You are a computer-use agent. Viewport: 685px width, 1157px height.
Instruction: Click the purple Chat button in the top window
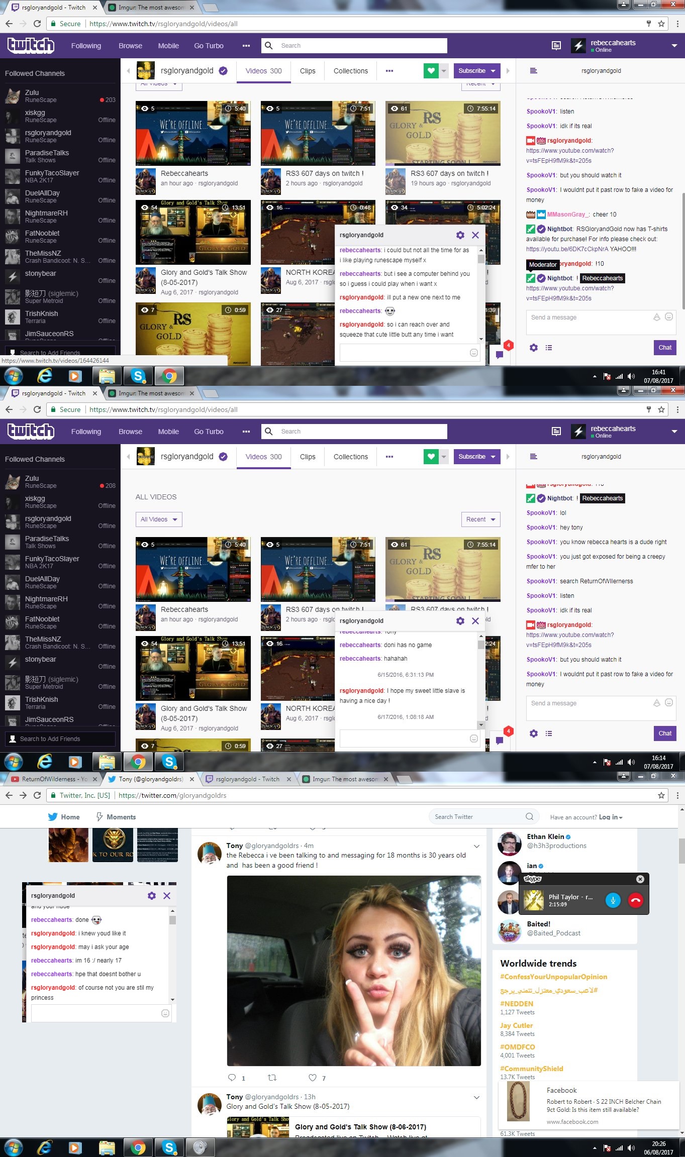(665, 348)
